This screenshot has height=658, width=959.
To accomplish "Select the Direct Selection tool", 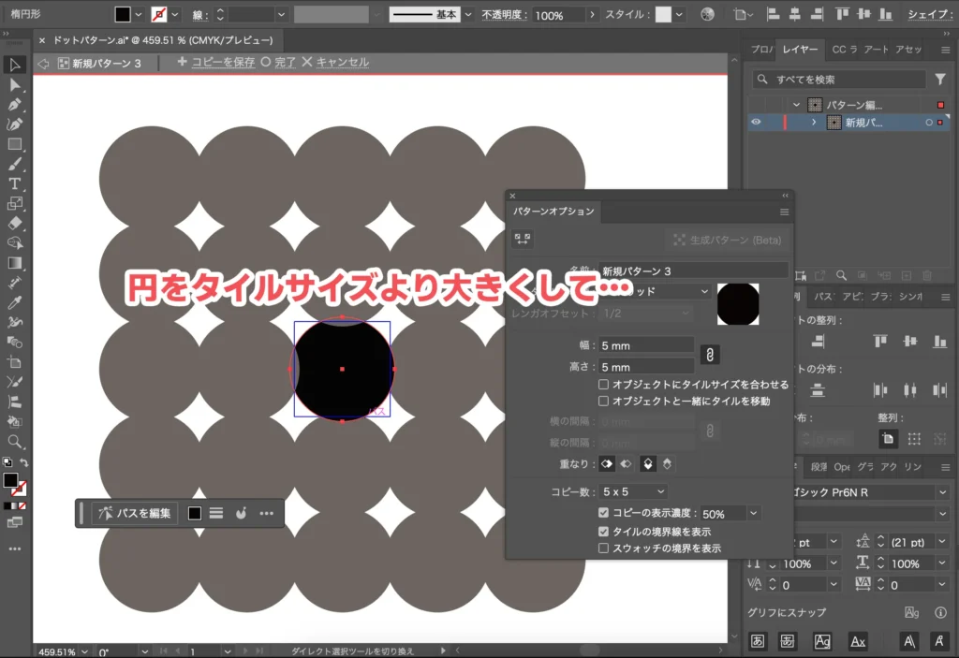I will coord(13,84).
